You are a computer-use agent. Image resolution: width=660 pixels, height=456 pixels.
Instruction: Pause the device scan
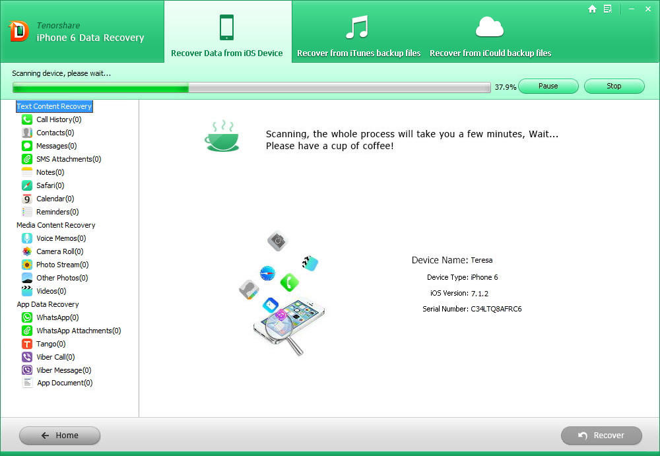pos(548,86)
